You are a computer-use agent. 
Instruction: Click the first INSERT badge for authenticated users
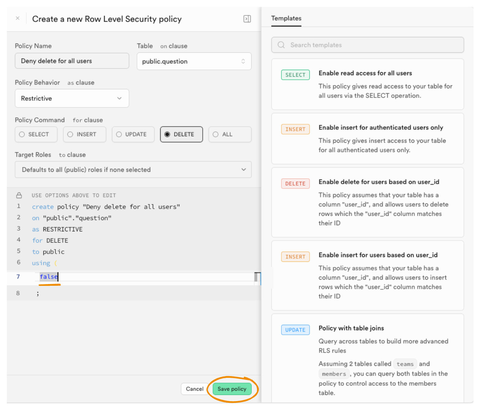click(x=295, y=129)
